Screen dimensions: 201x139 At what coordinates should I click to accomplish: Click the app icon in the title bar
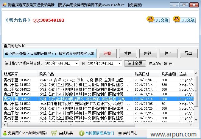tap(4, 5)
